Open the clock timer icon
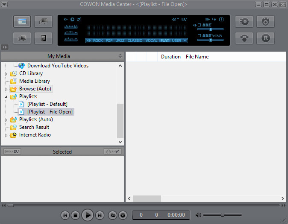Screen dimensions: 288x224 (72, 19)
